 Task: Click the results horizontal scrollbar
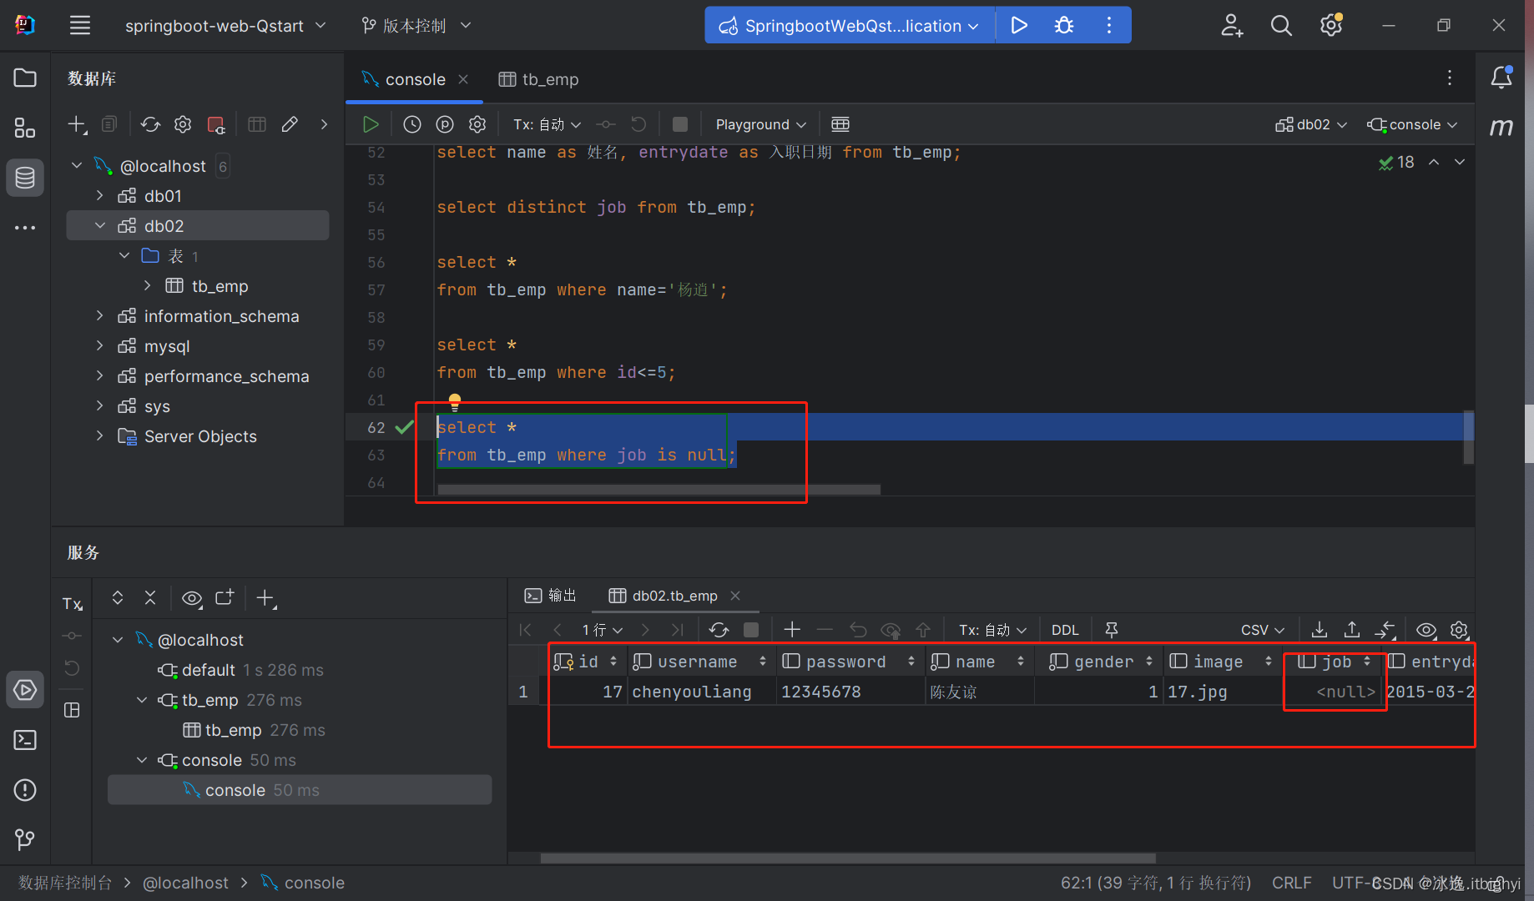(847, 858)
